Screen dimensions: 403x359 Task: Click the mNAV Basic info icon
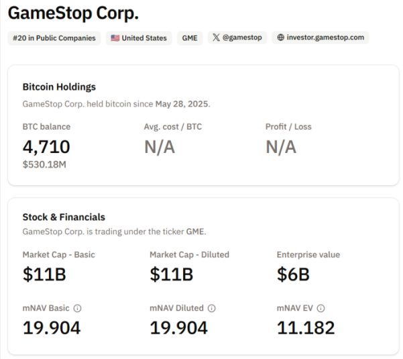coord(77,309)
